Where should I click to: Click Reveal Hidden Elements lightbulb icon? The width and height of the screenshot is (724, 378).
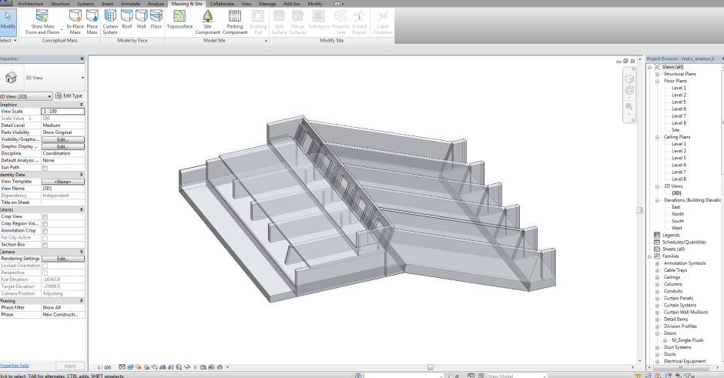pyautogui.click(x=196, y=367)
